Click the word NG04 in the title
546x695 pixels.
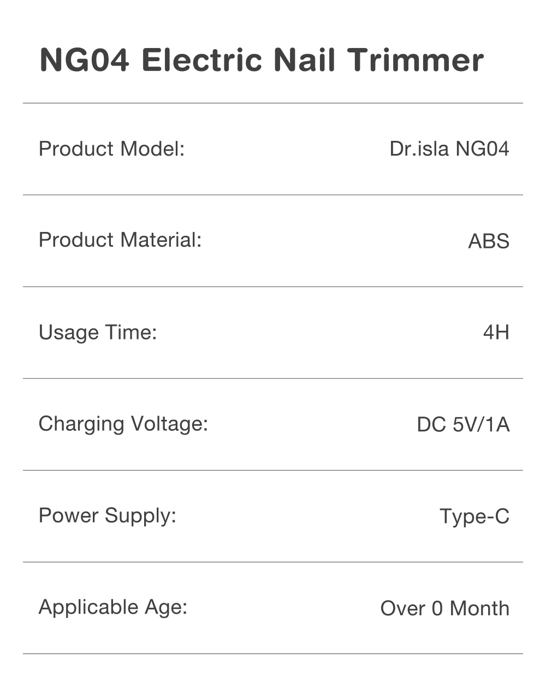[x=85, y=60]
